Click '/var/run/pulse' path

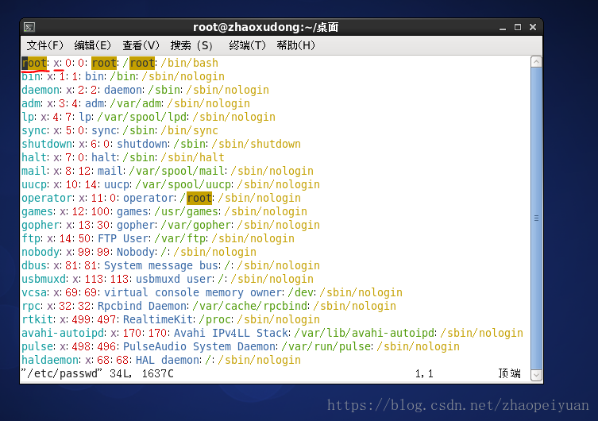[326, 346]
